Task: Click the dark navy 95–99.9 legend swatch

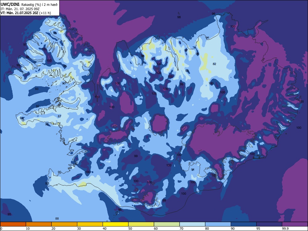Action: 269,224
